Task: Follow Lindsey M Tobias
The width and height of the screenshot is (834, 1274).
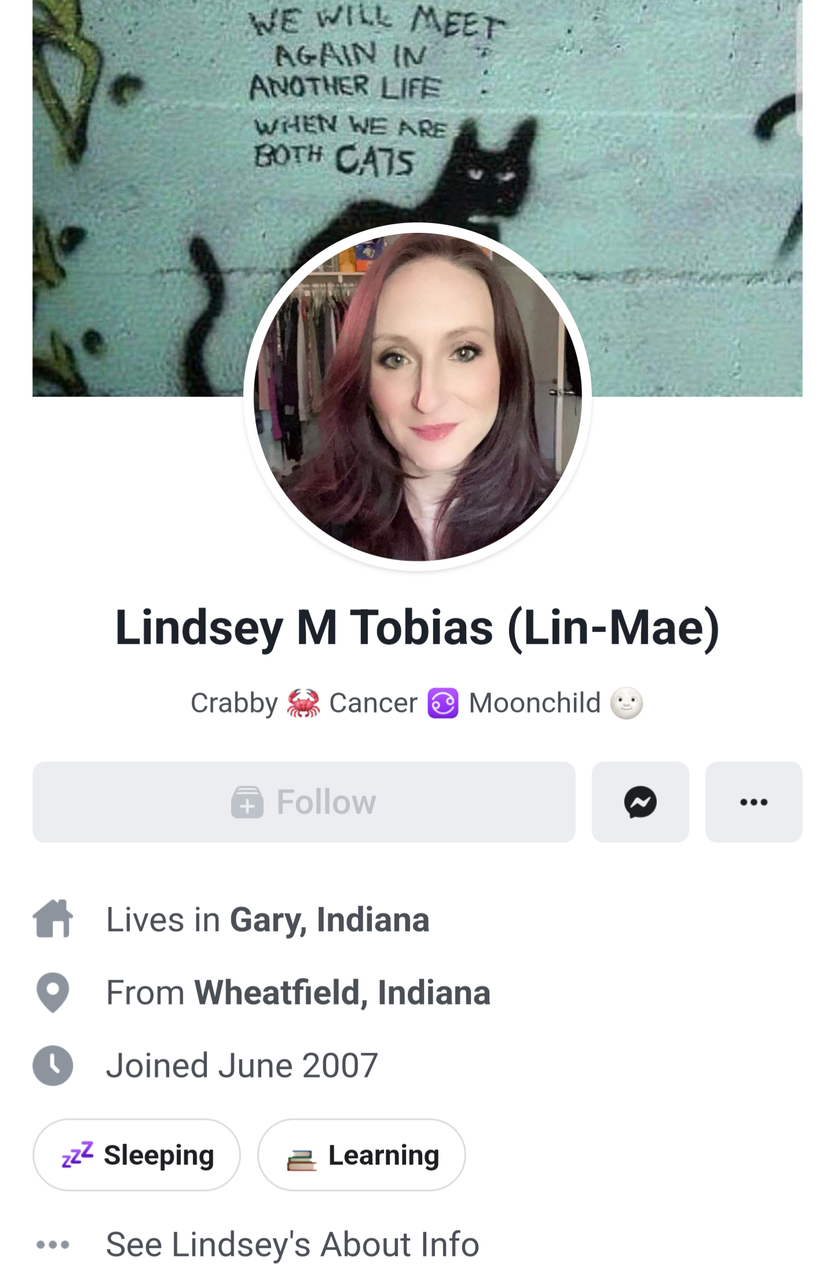Action: (x=304, y=802)
